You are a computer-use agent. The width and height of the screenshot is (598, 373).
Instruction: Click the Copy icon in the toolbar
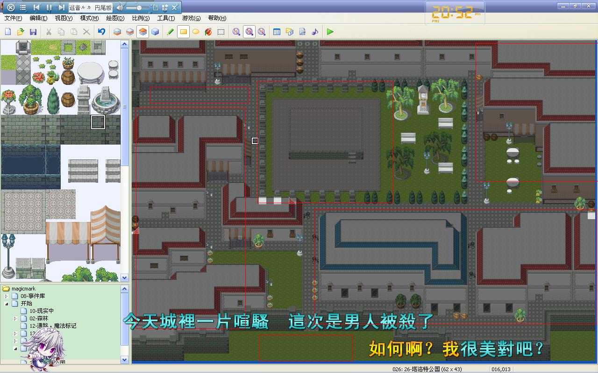coord(61,32)
